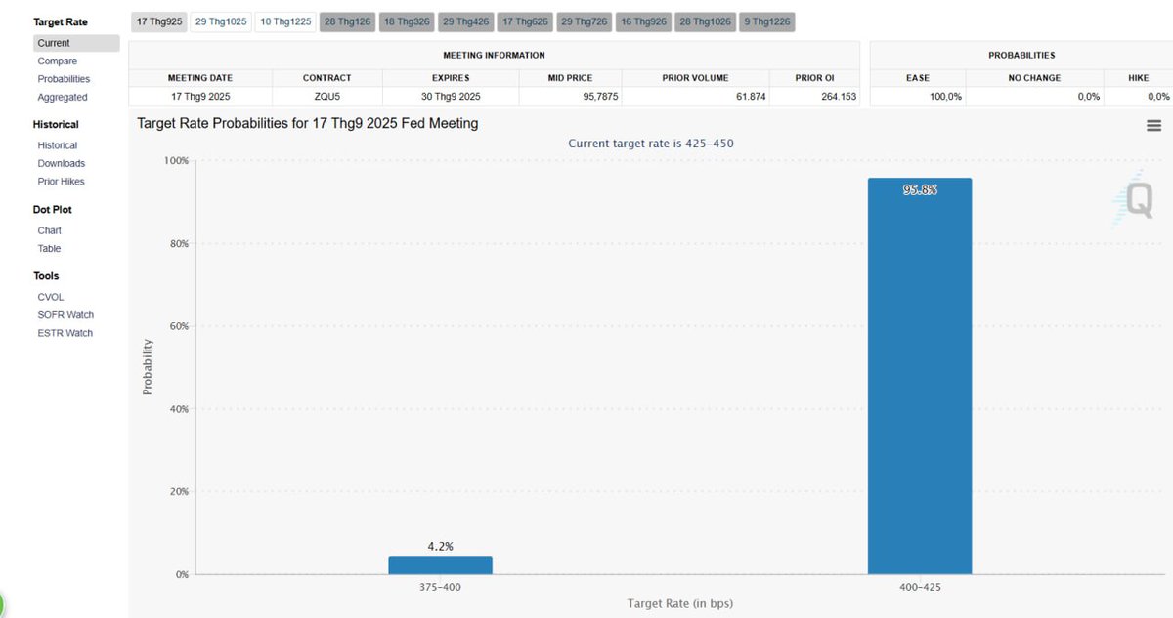Viewport: 1173px width, 618px height.
Task: Open the Probabilities sidebar item
Action: coord(64,79)
